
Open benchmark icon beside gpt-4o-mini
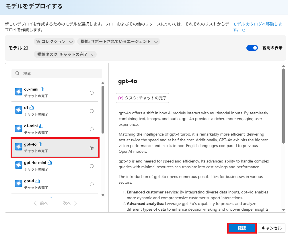[x=50, y=162]
